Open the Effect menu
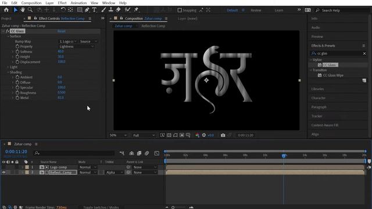Viewport: 372px width, 209px height. tap(62, 3)
